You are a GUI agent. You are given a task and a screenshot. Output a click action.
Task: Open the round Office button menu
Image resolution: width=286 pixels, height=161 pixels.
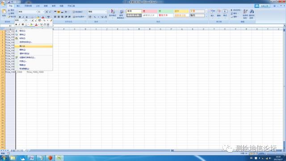[x=3, y=3]
